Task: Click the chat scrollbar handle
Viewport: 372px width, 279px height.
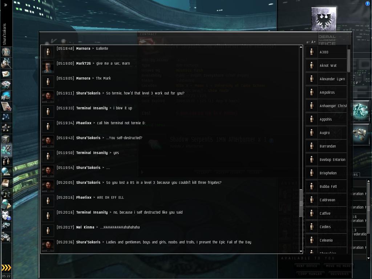Action: (301, 203)
